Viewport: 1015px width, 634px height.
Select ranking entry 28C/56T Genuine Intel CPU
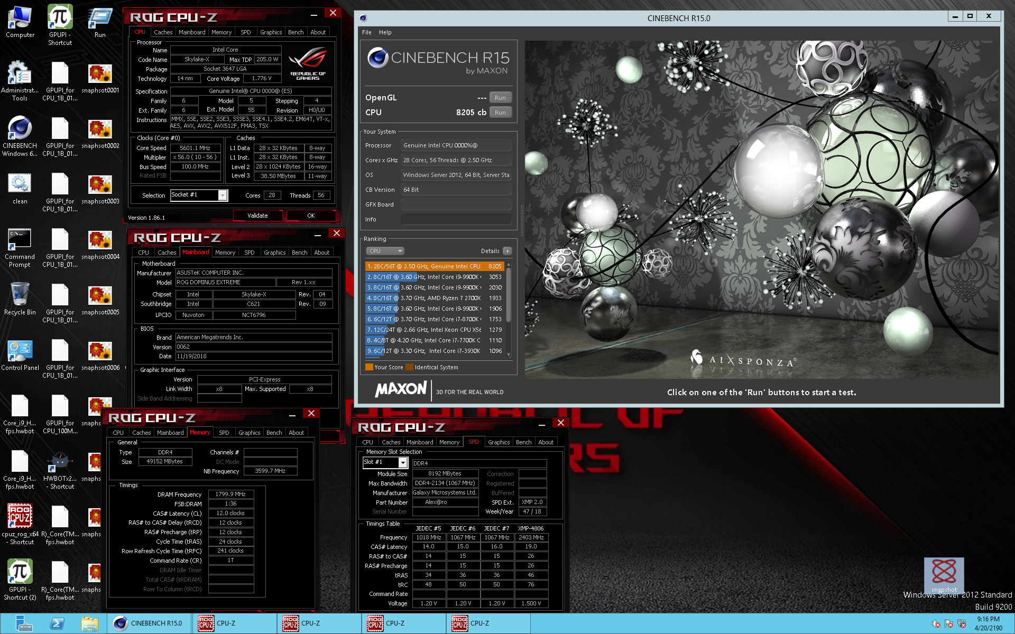click(435, 266)
